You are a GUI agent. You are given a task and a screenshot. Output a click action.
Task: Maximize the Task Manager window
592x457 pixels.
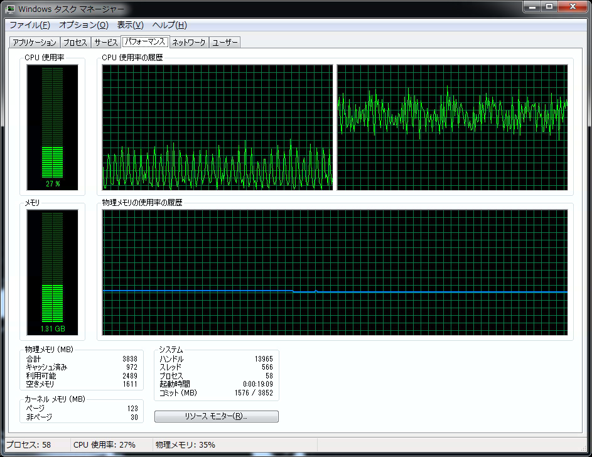click(x=549, y=6)
